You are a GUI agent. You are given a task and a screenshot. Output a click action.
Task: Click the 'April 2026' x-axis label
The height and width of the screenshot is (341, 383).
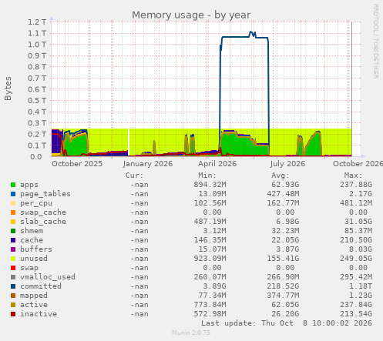click(217, 164)
